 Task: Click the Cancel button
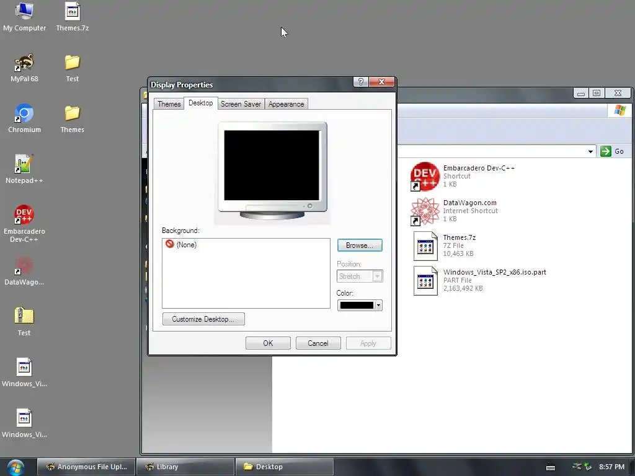pos(318,343)
